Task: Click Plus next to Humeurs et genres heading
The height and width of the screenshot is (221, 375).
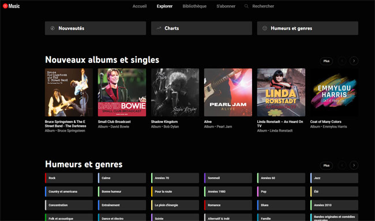Action: pyautogui.click(x=327, y=165)
